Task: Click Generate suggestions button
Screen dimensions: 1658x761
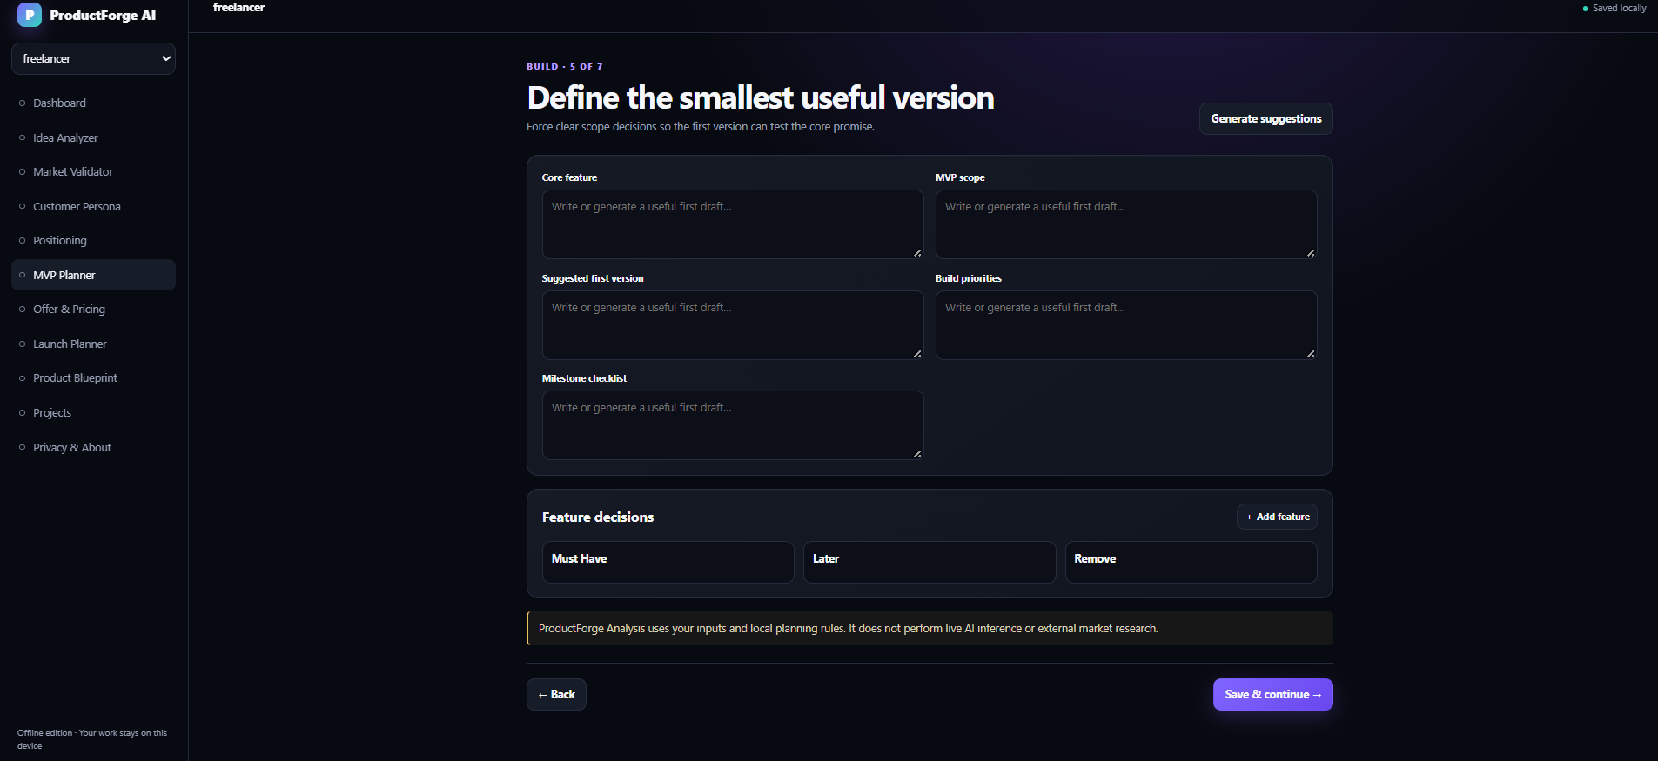Action: coord(1265,118)
